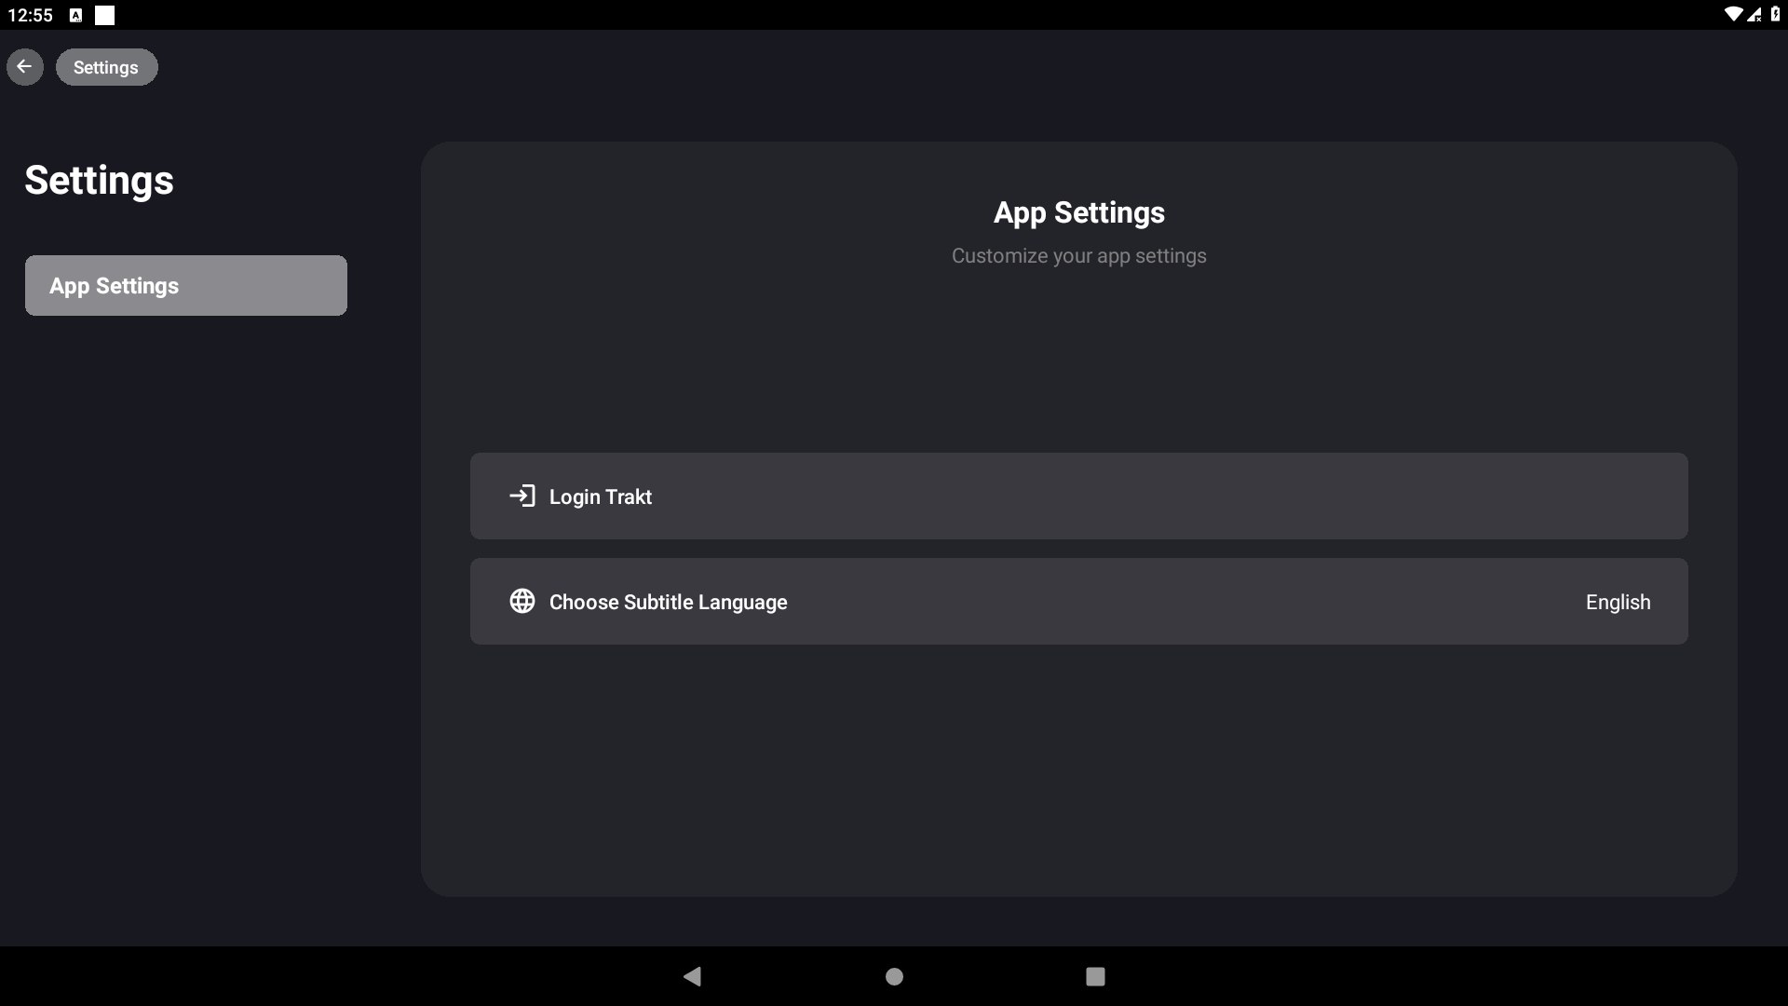Image resolution: width=1788 pixels, height=1006 pixels.
Task: Click Customize your app settings text
Action: [1077, 255]
